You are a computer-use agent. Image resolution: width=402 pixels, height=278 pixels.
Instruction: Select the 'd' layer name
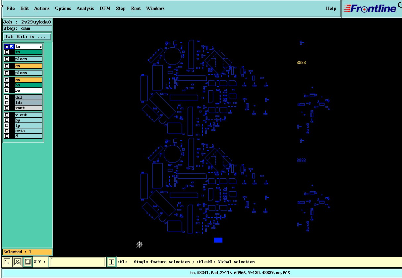click(x=29, y=136)
